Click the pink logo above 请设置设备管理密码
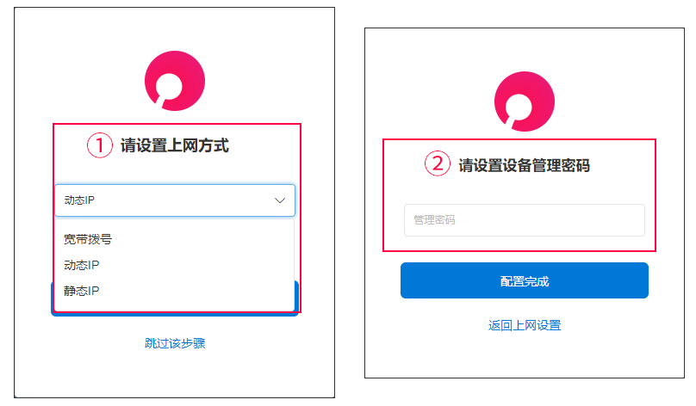The width and height of the screenshot is (696, 406). 525,101
